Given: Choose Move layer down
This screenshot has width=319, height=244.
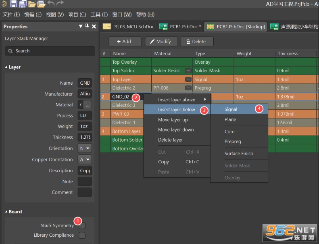Looking at the screenshot, I should point(177,129).
